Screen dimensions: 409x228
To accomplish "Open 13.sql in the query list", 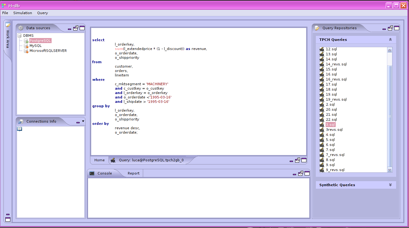I will click(331, 54).
